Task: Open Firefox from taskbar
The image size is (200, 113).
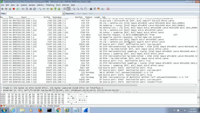Action: (x=40, y=110)
